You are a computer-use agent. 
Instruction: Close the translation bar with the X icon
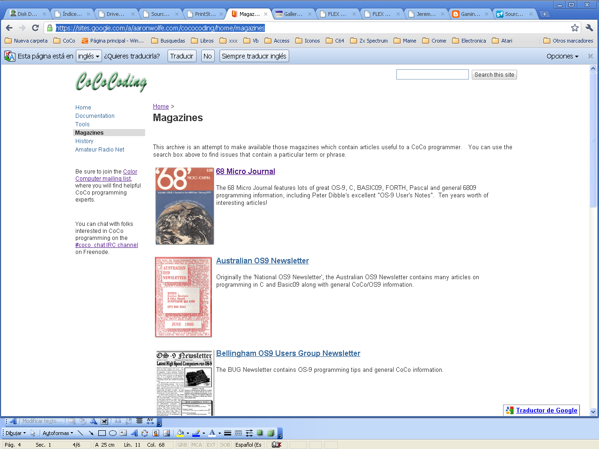590,56
